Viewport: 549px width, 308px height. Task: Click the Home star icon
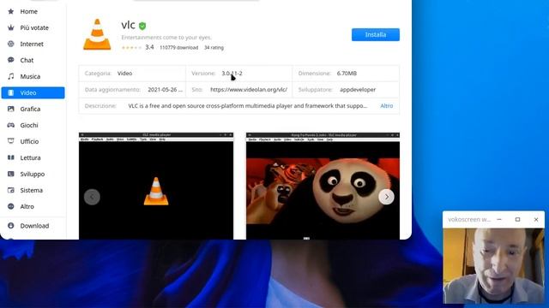click(11, 11)
